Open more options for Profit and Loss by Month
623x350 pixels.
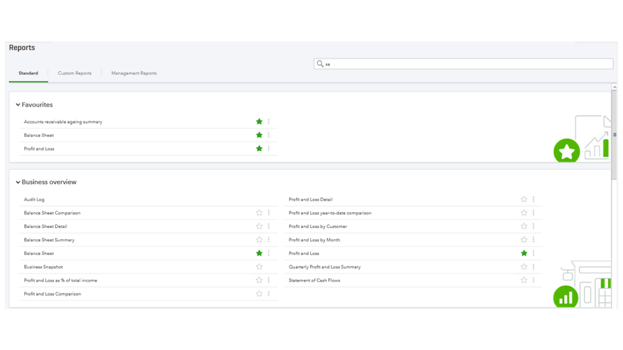coord(534,240)
